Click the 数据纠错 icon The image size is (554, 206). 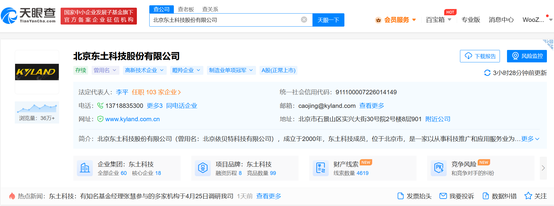tap(485, 196)
